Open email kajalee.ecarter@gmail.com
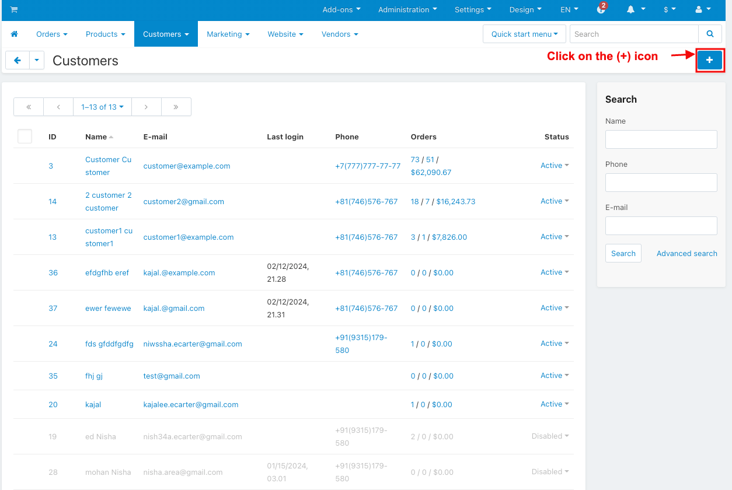 click(191, 405)
